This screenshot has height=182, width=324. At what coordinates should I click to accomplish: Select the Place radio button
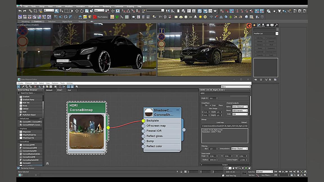pyautogui.click(x=217, y=106)
